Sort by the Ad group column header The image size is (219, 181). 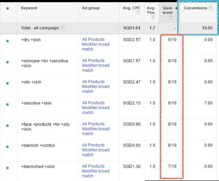click(91, 8)
